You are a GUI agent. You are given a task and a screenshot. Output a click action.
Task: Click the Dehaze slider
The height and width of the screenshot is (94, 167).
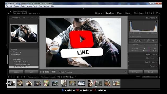click(x=145, y=45)
